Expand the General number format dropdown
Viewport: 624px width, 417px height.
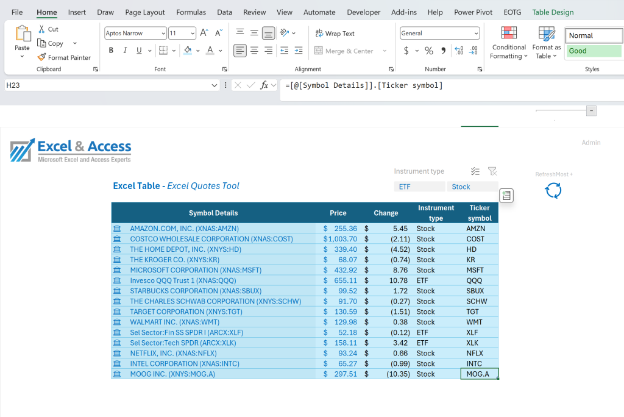476,34
